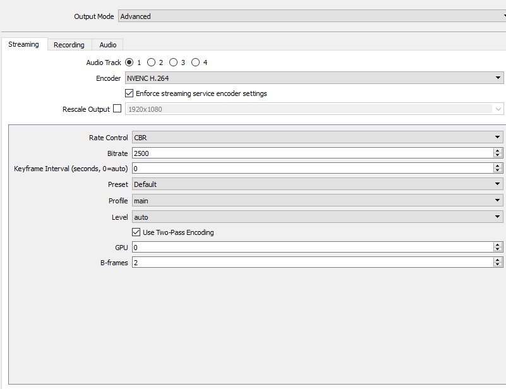Image resolution: width=506 pixels, height=389 pixels.
Task: Click the B-frames input field
Action: coord(312,263)
